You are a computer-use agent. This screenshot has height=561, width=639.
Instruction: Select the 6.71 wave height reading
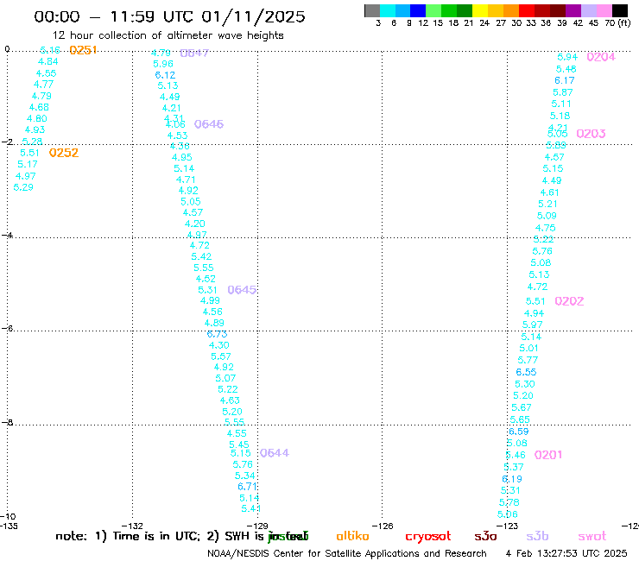247,487
